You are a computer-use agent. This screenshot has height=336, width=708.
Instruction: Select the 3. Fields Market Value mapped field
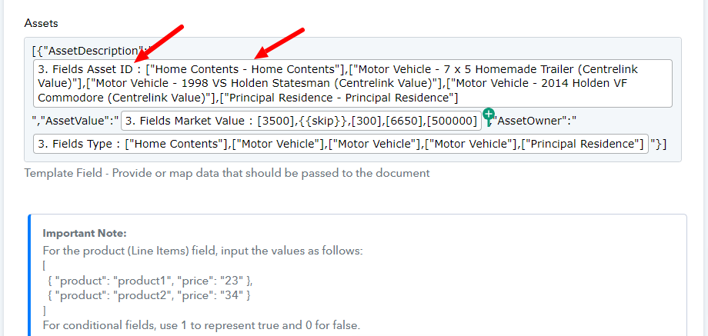click(302, 121)
